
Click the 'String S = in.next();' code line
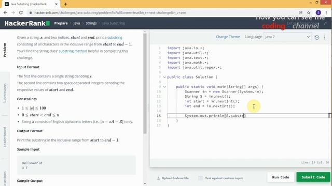tap(208, 97)
